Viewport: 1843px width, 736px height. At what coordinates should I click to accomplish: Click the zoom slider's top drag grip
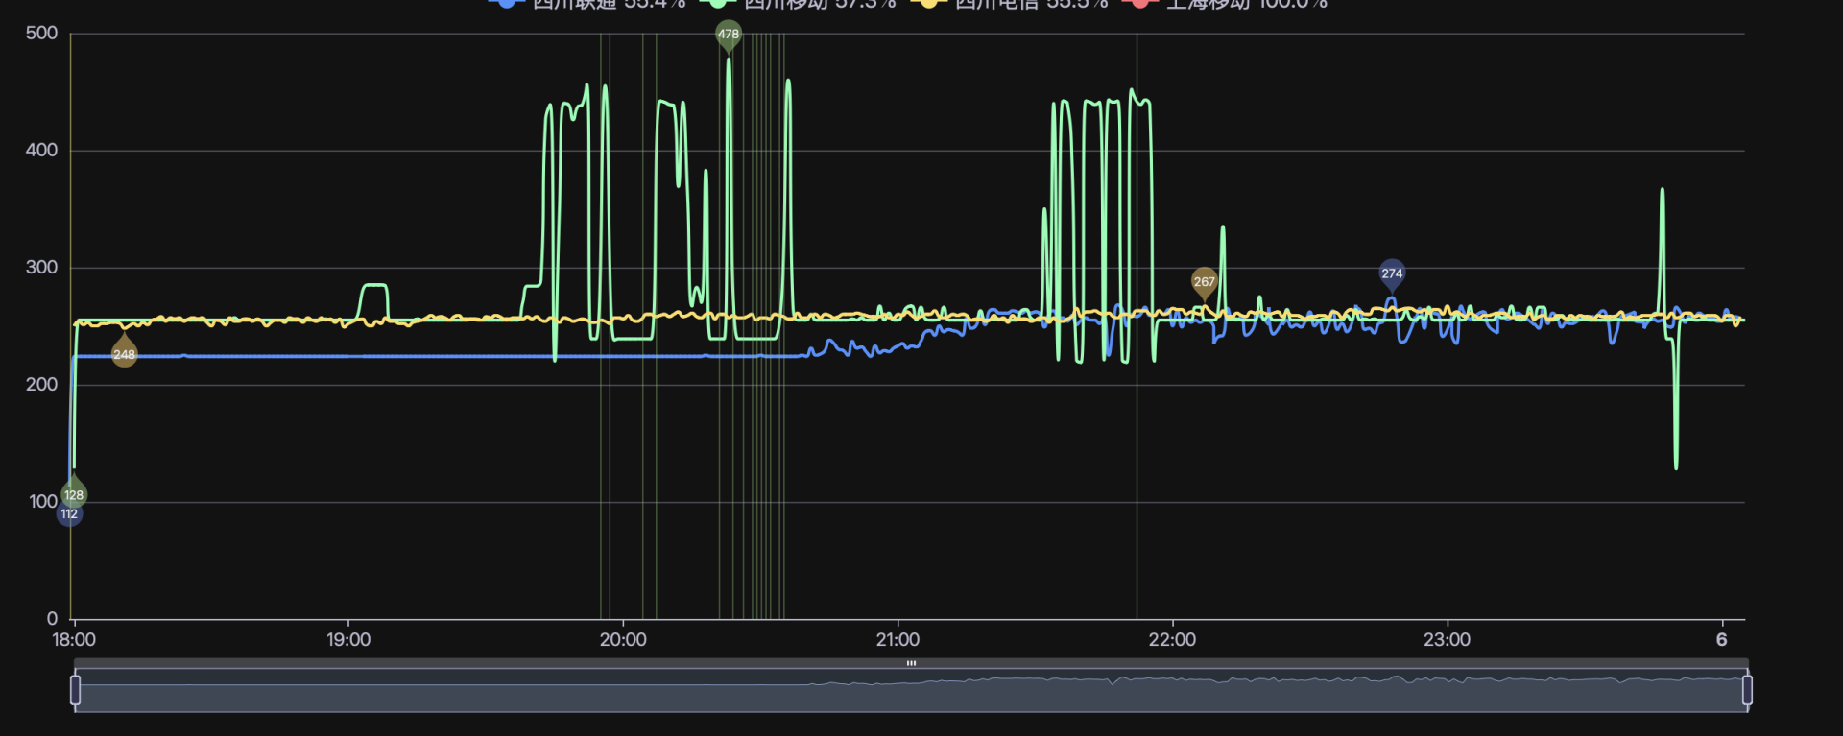pos(911,663)
